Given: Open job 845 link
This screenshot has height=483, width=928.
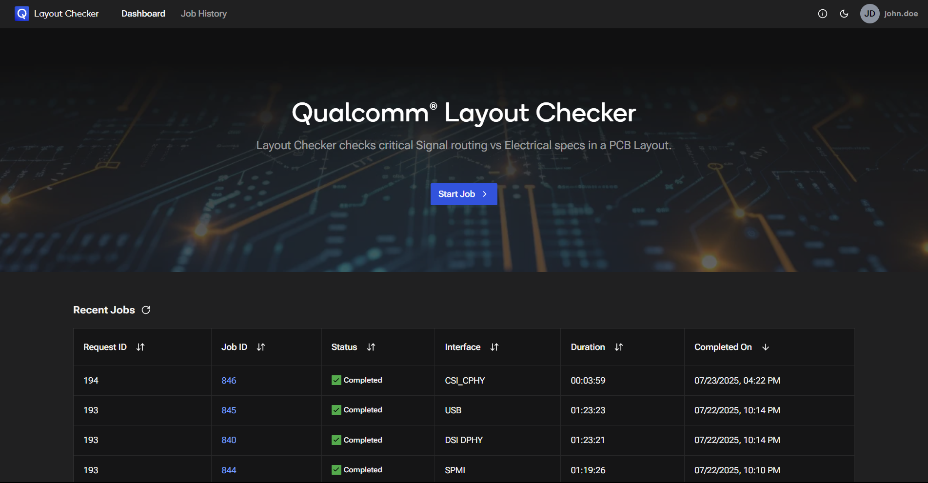Looking at the screenshot, I should tap(229, 410).
